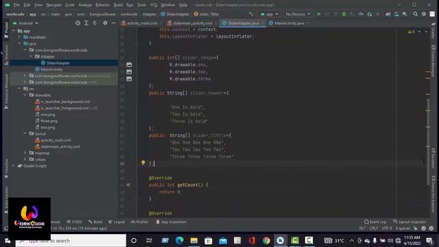Viewport: 439px width, 247px height.
Task: Go to next highlighted problem arrow
Action: [426, 32]
